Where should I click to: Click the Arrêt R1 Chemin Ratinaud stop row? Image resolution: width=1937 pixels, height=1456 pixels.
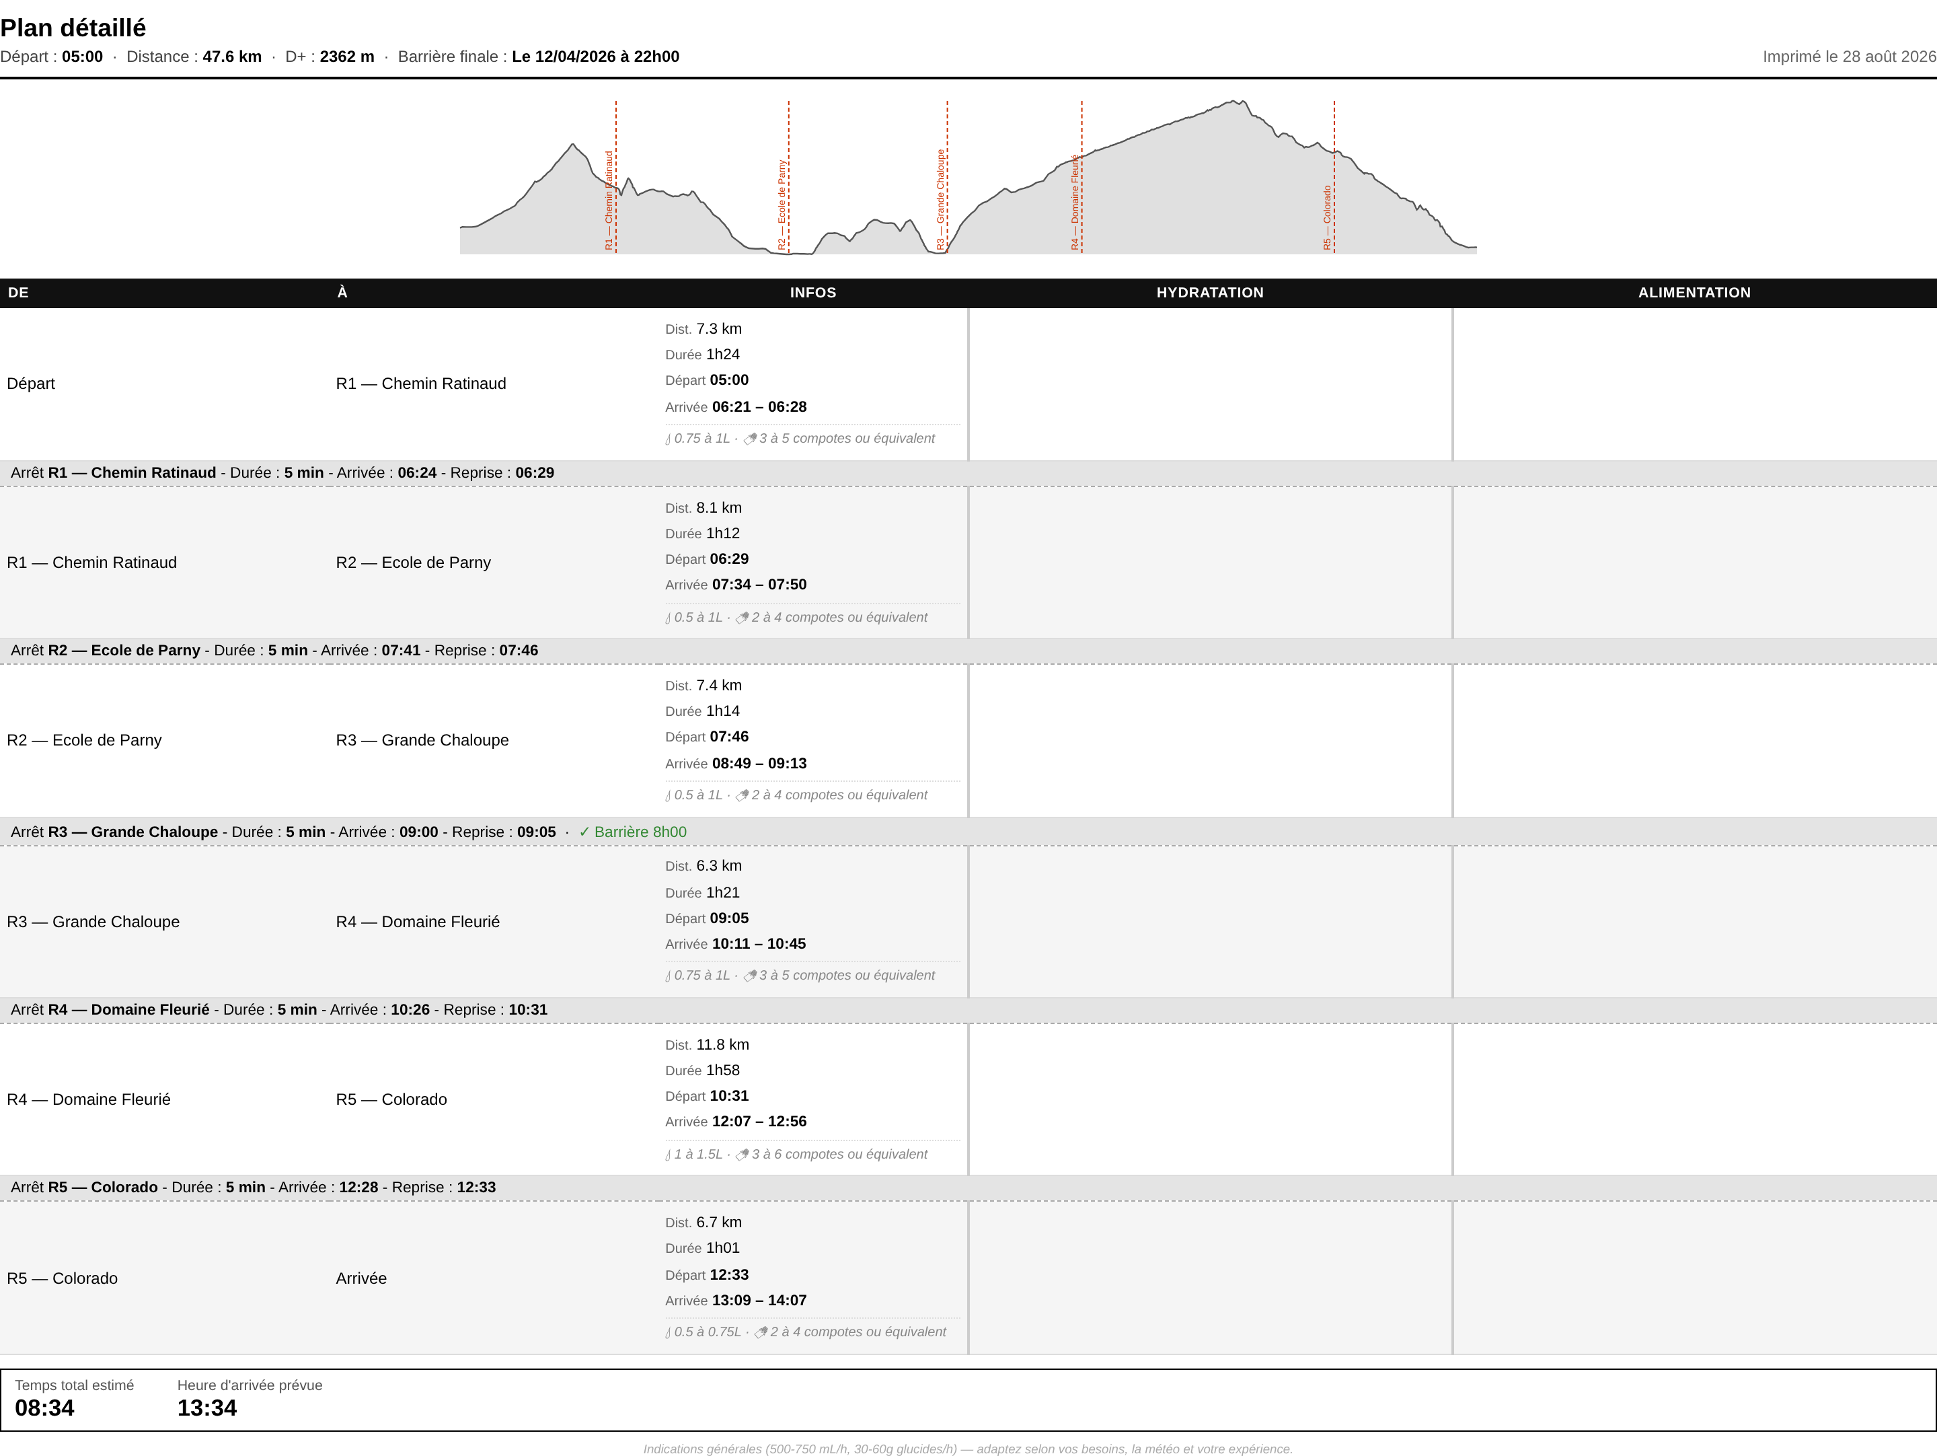coord(968,473)
